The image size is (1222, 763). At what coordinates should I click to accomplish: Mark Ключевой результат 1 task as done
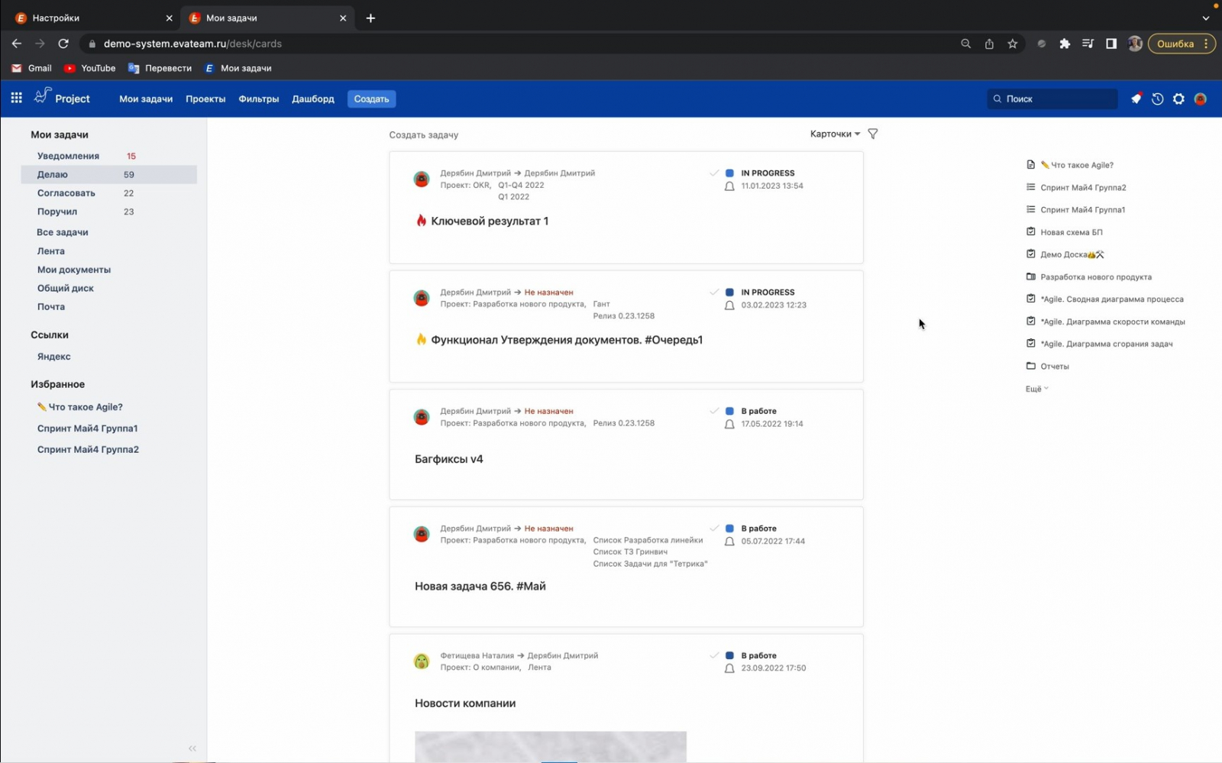pos(714,173)
